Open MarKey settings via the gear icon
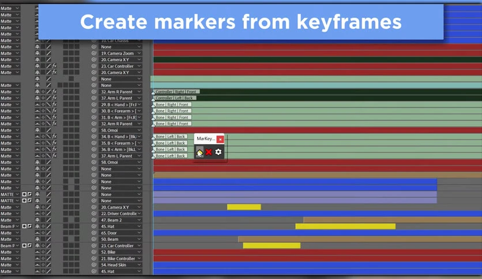The image size is (482, 279). tap(219, 152)
